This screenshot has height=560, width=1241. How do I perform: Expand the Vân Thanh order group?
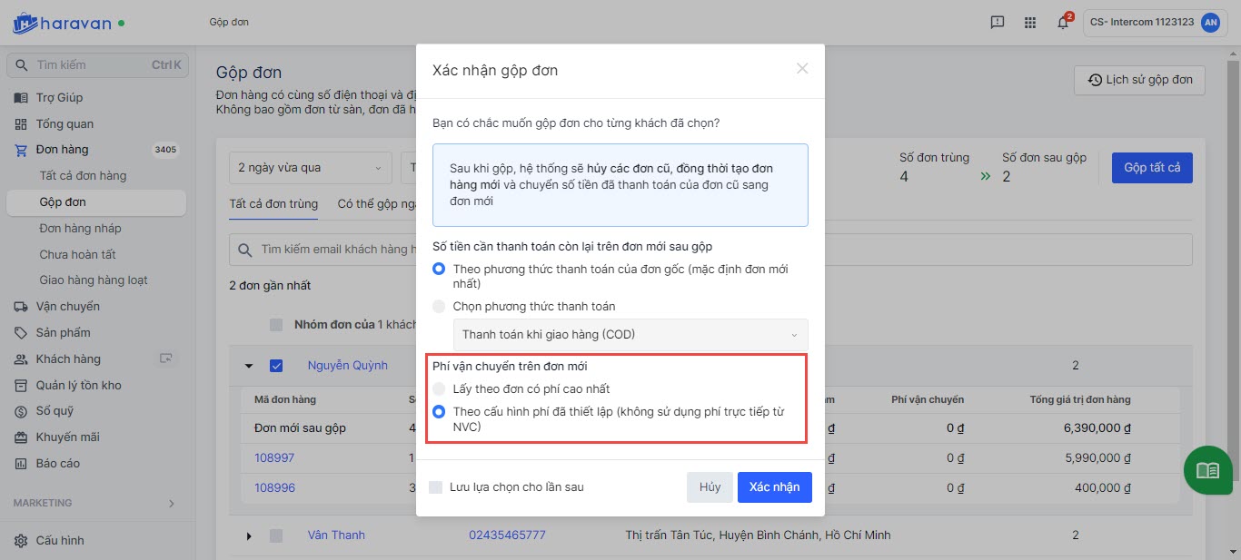pyautogui.click(x=249, y=535)
